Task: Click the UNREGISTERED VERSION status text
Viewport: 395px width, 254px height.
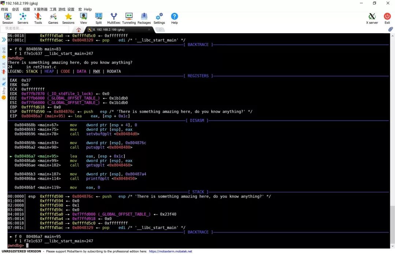Action: click(x=21, y=251)
